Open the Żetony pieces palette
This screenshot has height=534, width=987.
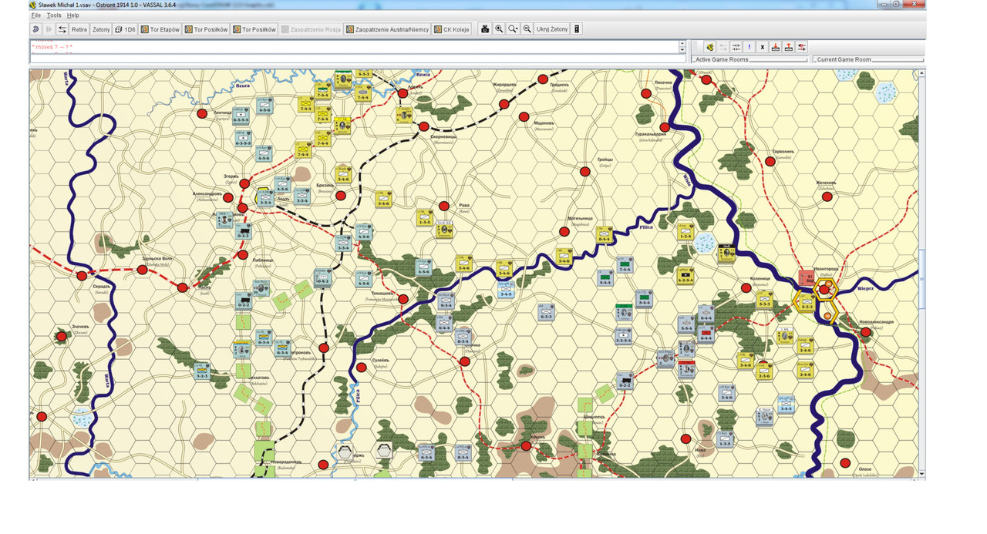[x=101, y=29]
